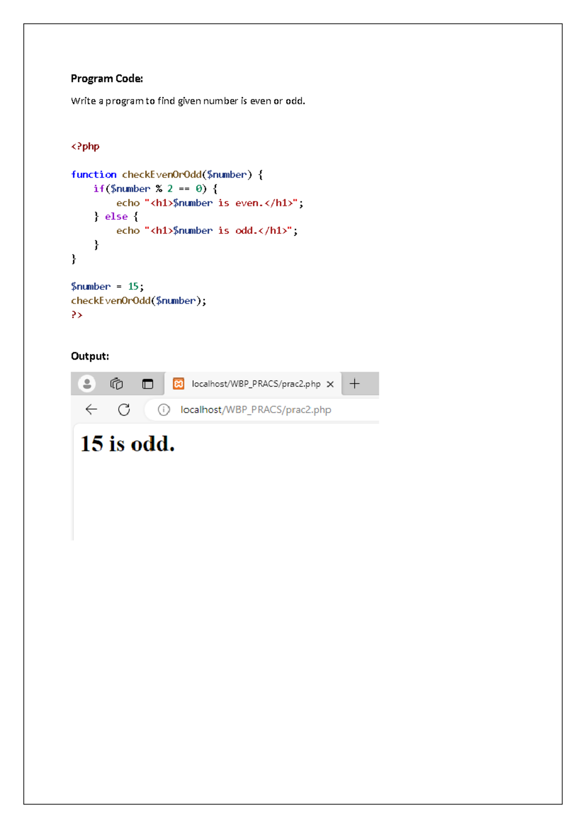Click the 'function' keyword in the code
Image resolution: width=586 pixels, height=828 pixels.
click(x=94, y=175)
